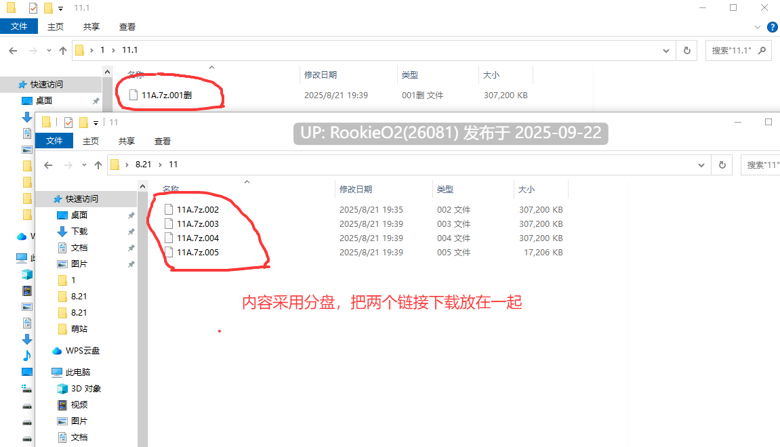Open 下载 in the 11 window sidebar
780x447 pixels.
tap(79, 231)
